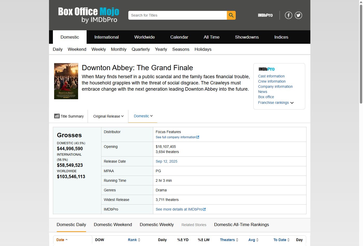Switch to Domestic Weekend tab
363x246 pixels.
click(x=113, y=225)
